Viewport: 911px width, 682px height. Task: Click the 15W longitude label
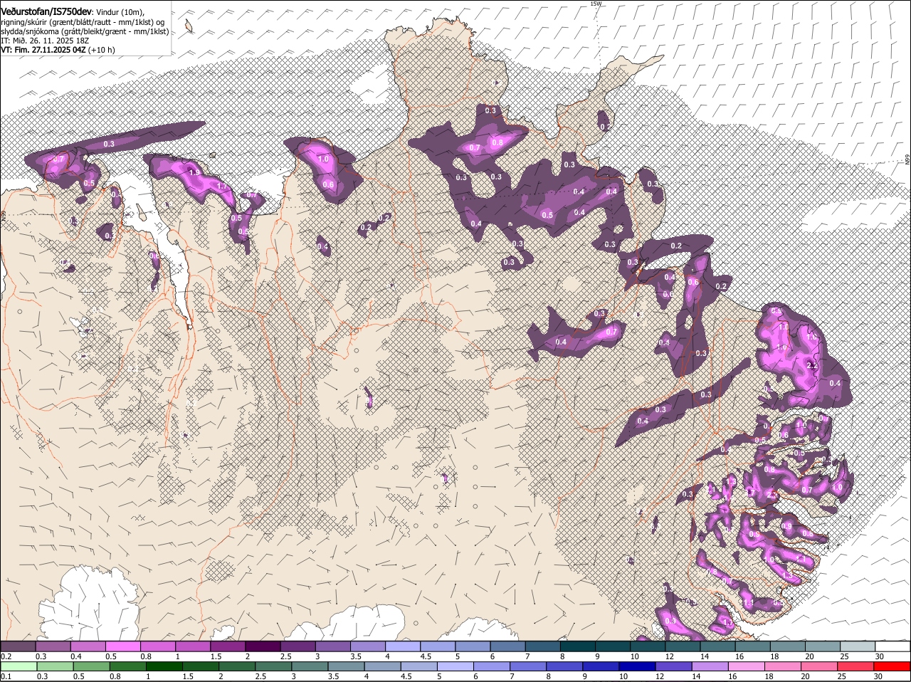(596, 4)
